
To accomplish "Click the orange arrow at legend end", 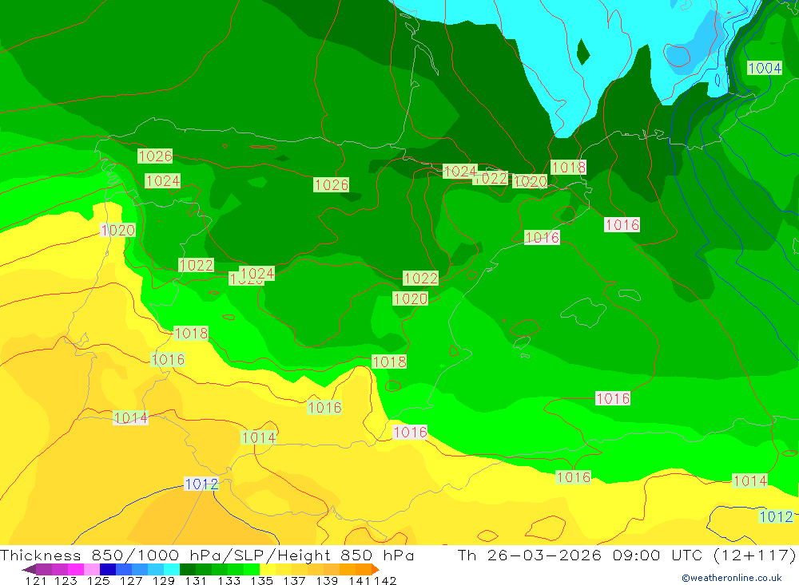I will pyautogui.click(x=376, y=569).
